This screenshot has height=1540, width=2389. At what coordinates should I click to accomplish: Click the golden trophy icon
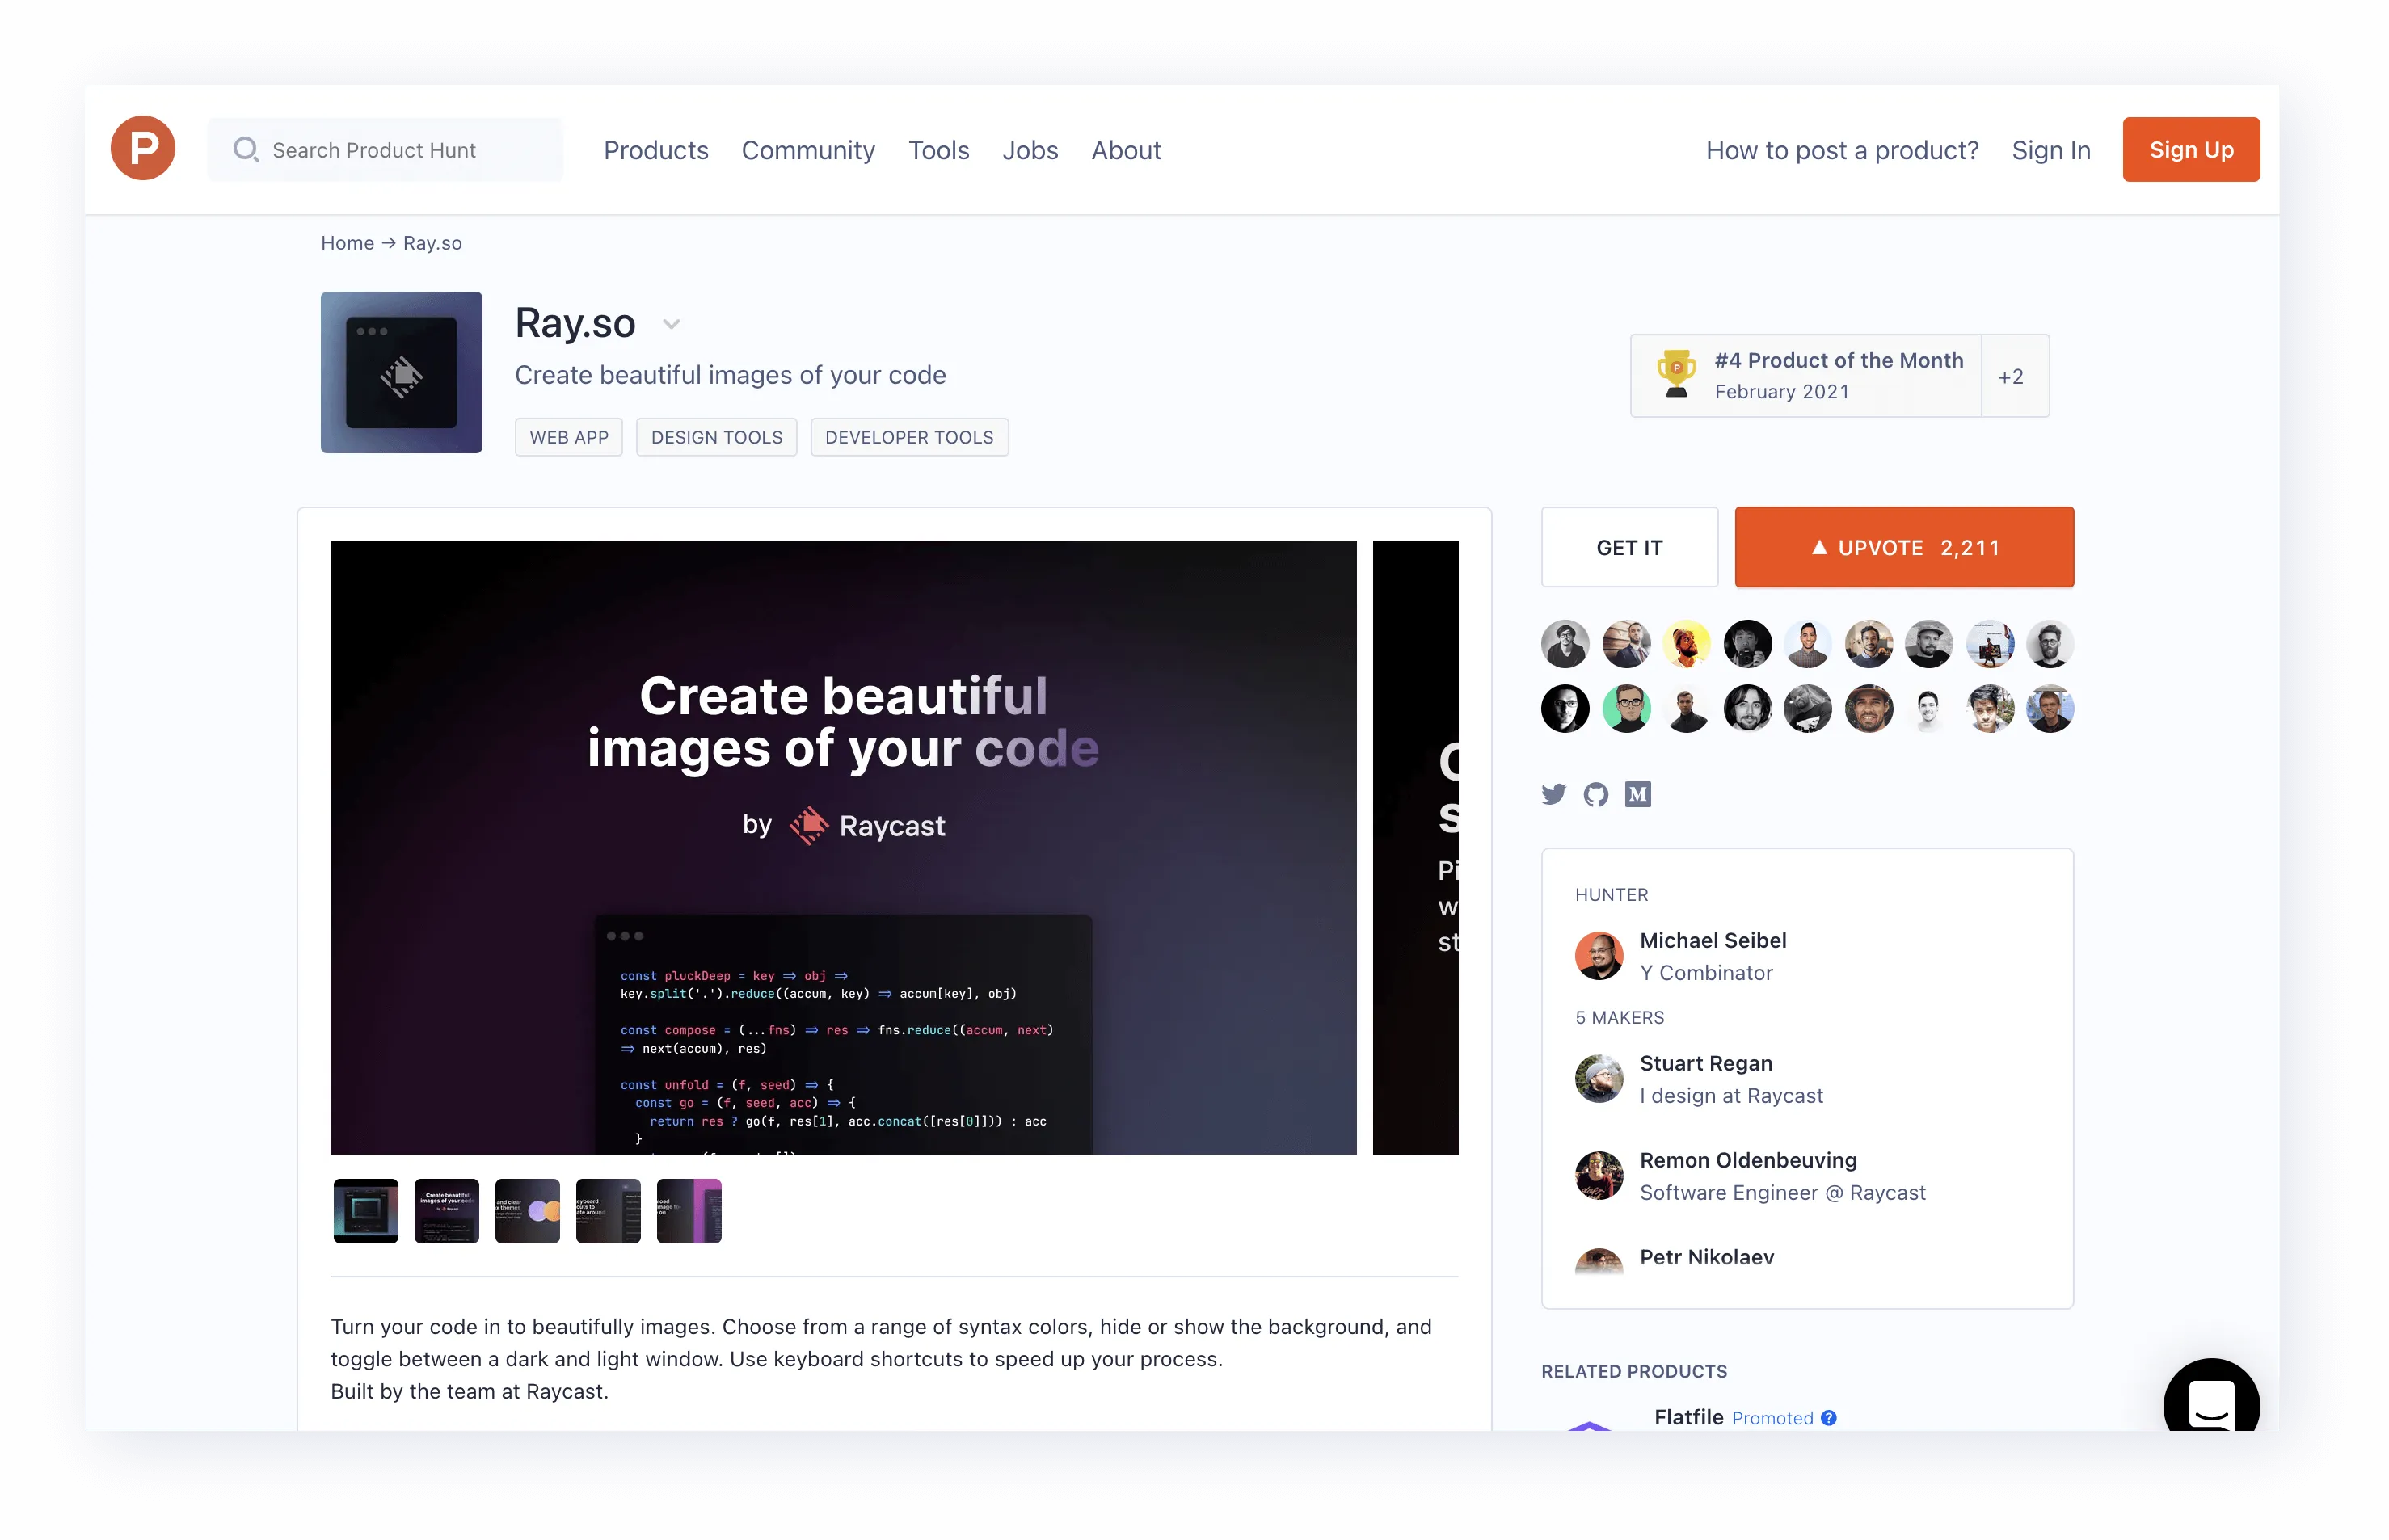tap(1677, 373)
